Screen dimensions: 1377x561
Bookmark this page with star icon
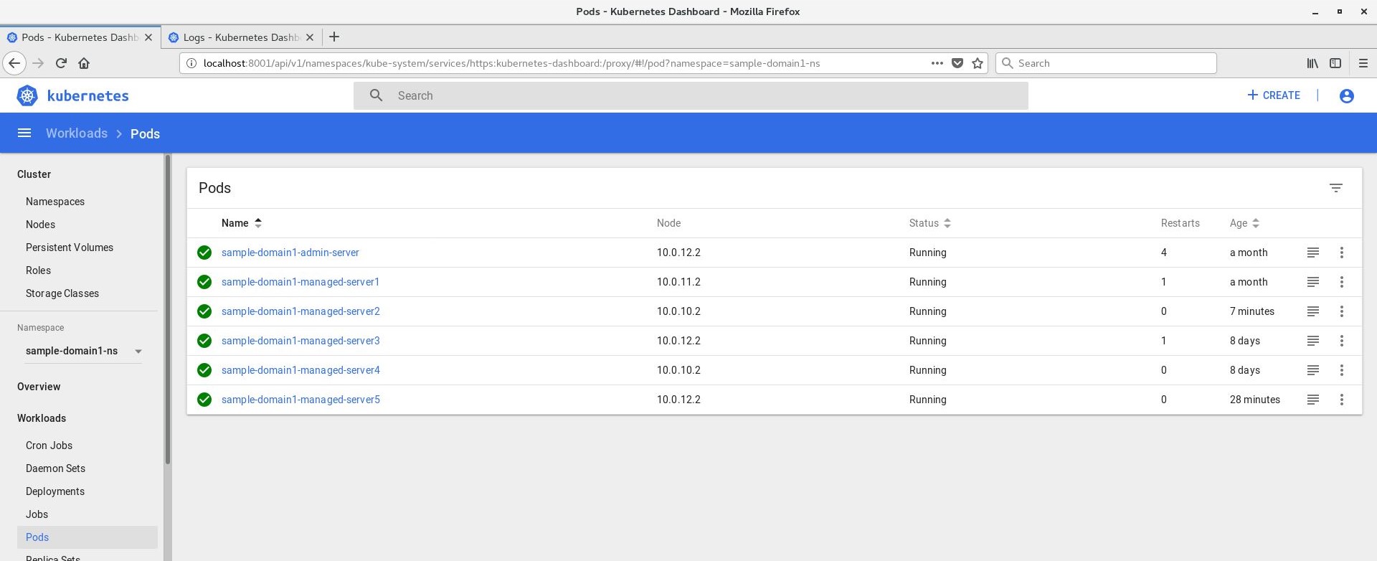tap(977, 63)
